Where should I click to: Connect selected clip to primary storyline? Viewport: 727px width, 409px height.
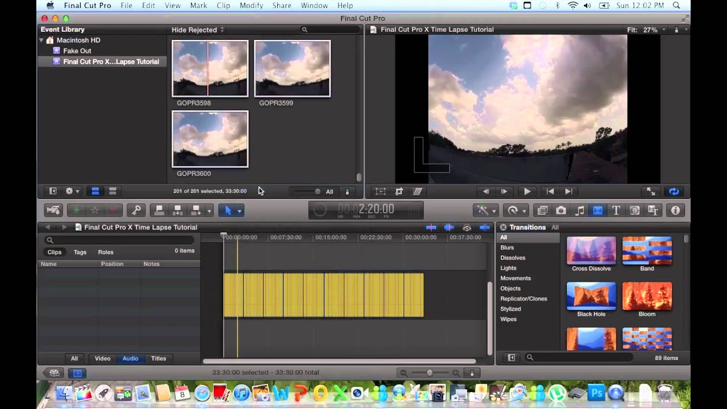click(160, 211)
